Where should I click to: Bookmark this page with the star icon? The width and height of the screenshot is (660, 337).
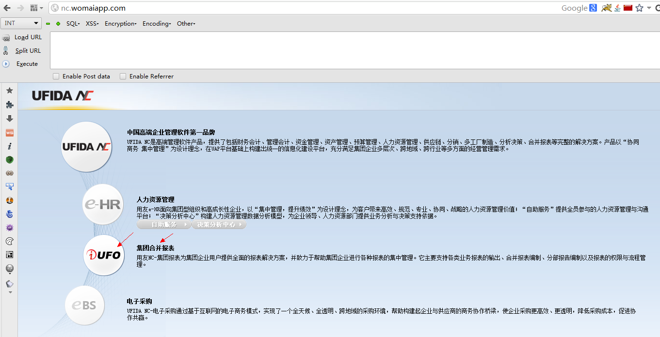coord(639,8)
